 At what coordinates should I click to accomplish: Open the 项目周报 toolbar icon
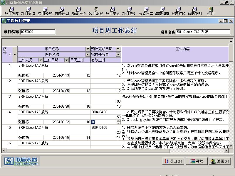96,11
